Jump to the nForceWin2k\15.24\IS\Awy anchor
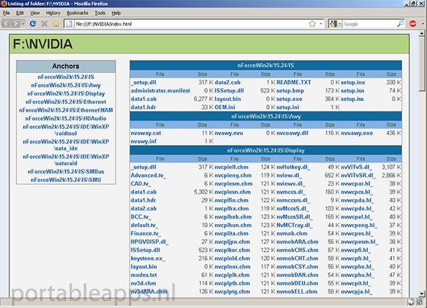This screenshot has width=427, height=308. [x=66, y=85]
